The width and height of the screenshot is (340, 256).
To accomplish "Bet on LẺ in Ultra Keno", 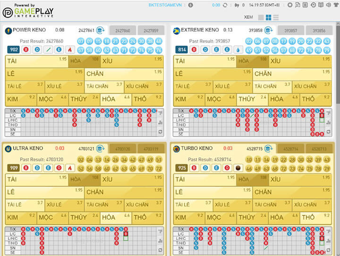I will pyautogui.click(x=45, y=192).
